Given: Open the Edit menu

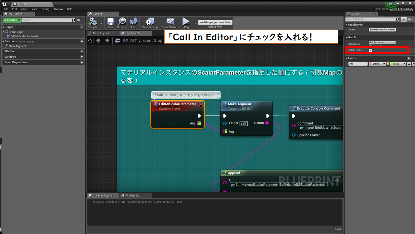Looking at the screenshot, I should pyautogui.click(x=15, y=9).
